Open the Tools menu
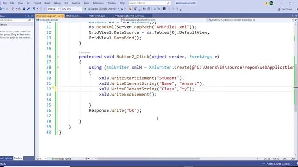Screen dimensions: 298x167 pos(86,3)
